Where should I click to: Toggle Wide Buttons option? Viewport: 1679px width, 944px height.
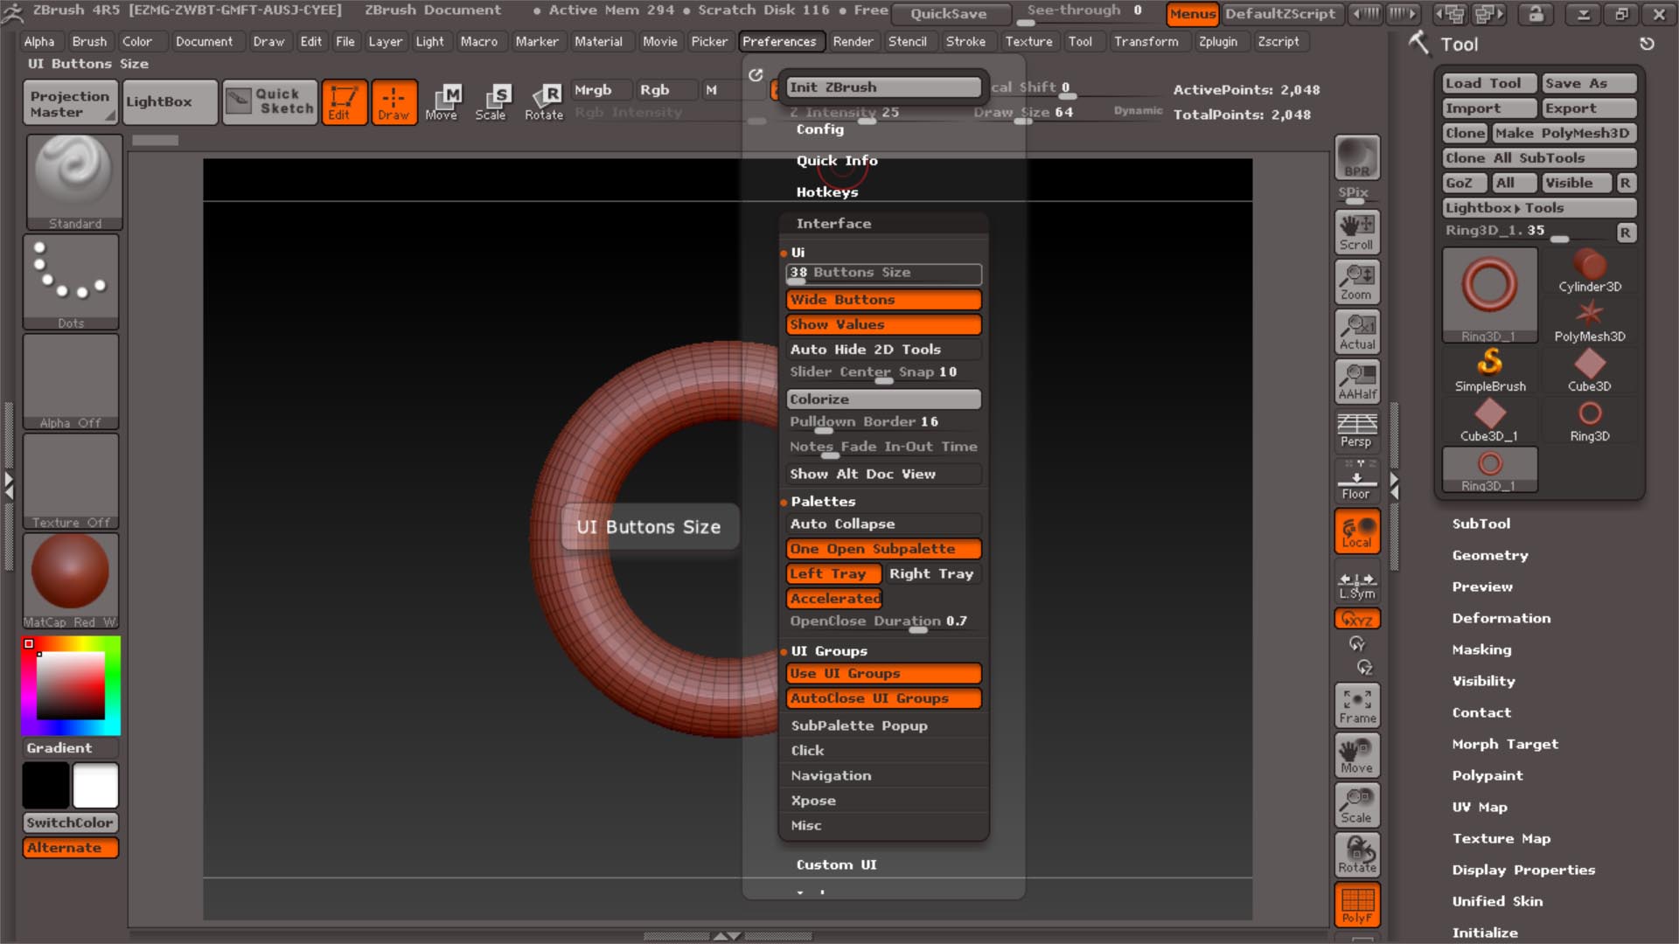(883, 300)
